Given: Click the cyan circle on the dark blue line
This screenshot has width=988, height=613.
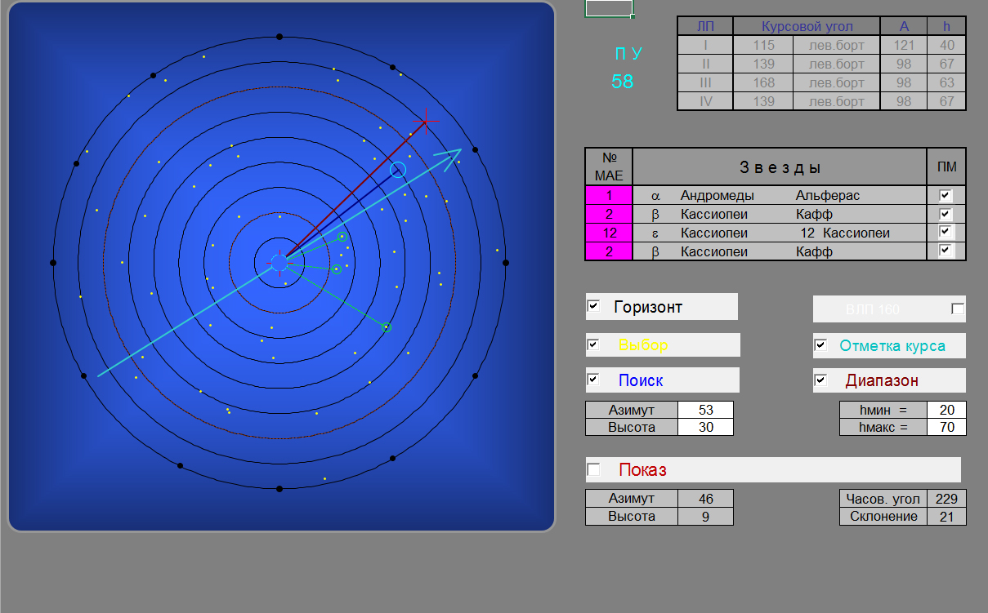Looking at the screenshot, I should 398,170.
